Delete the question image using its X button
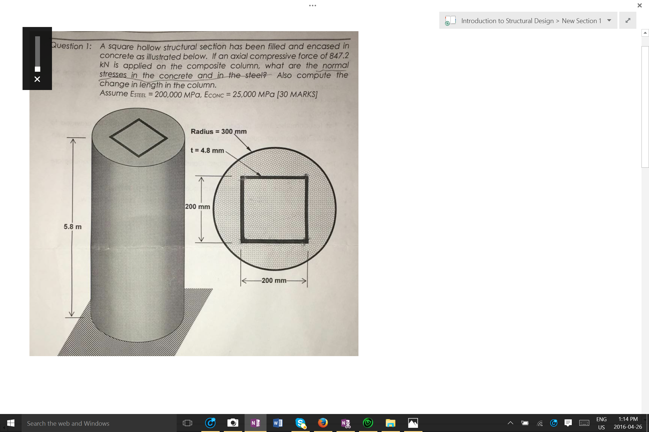Screen dimensions: 649x432 click(x=37, y=79)
